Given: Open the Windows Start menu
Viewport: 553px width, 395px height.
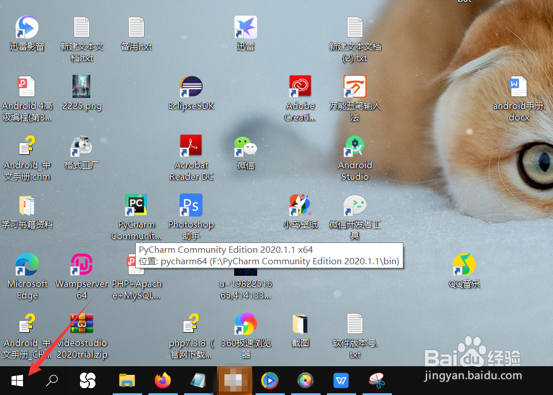Looking at the screenshot, I should 17,381.
